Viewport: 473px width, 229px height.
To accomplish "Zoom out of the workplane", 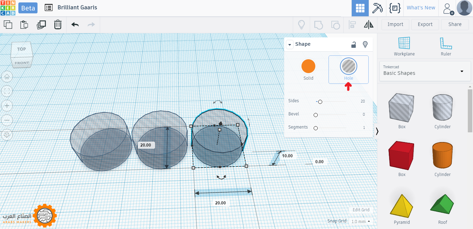I will click(7, 120).
